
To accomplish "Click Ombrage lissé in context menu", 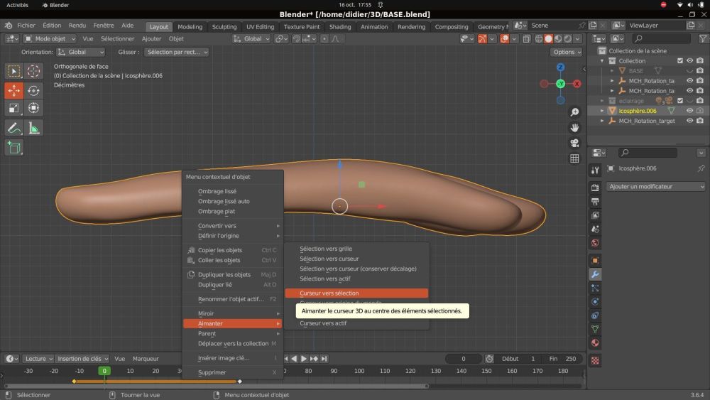I will (232, 191).
